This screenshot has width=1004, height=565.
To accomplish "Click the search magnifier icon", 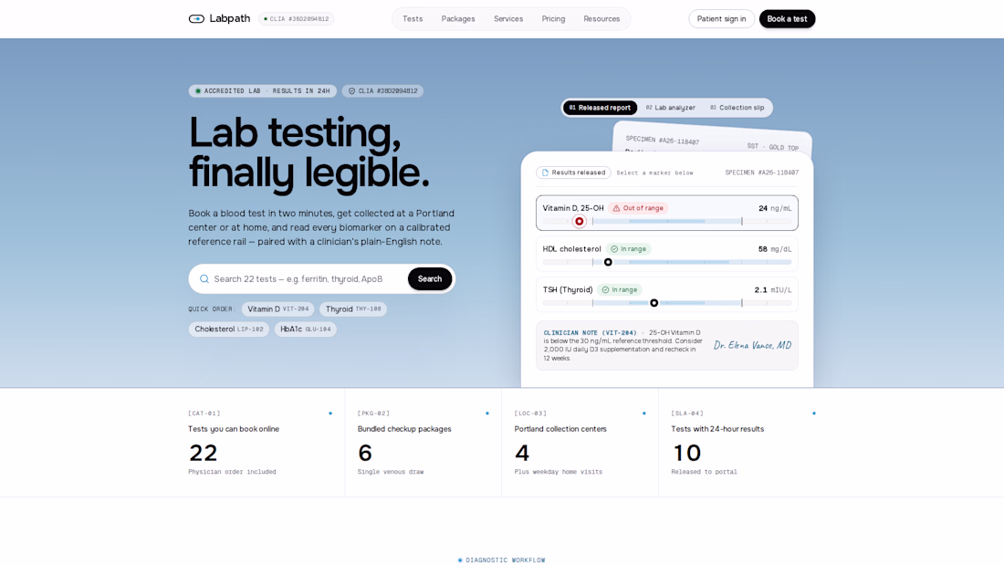I will (x=204, y=278).
